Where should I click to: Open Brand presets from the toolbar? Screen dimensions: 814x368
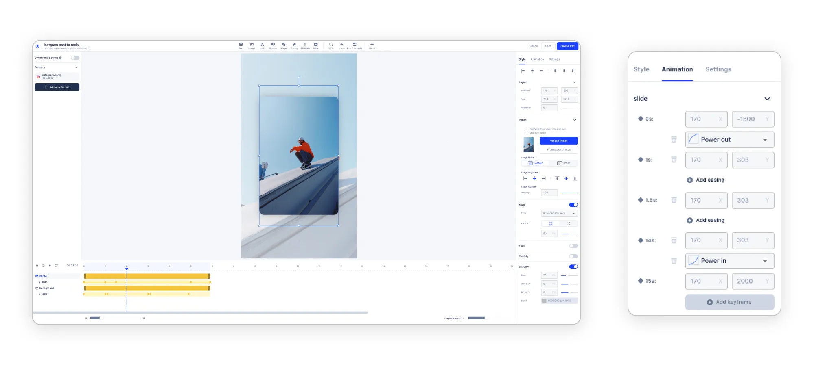354,45
